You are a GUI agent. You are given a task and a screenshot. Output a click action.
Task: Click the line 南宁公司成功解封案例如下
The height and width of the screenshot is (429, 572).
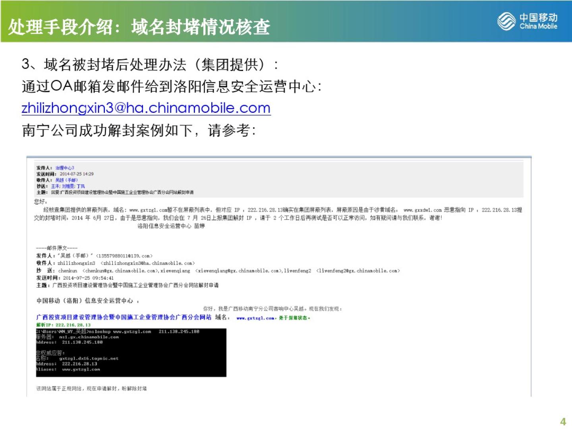pyautogui.click(x=139, y=130)
